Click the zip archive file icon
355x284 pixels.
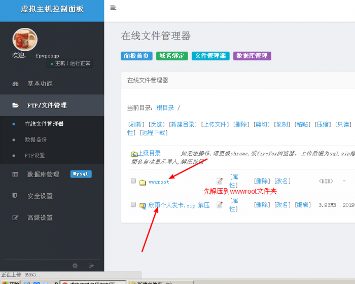[143, 205]
